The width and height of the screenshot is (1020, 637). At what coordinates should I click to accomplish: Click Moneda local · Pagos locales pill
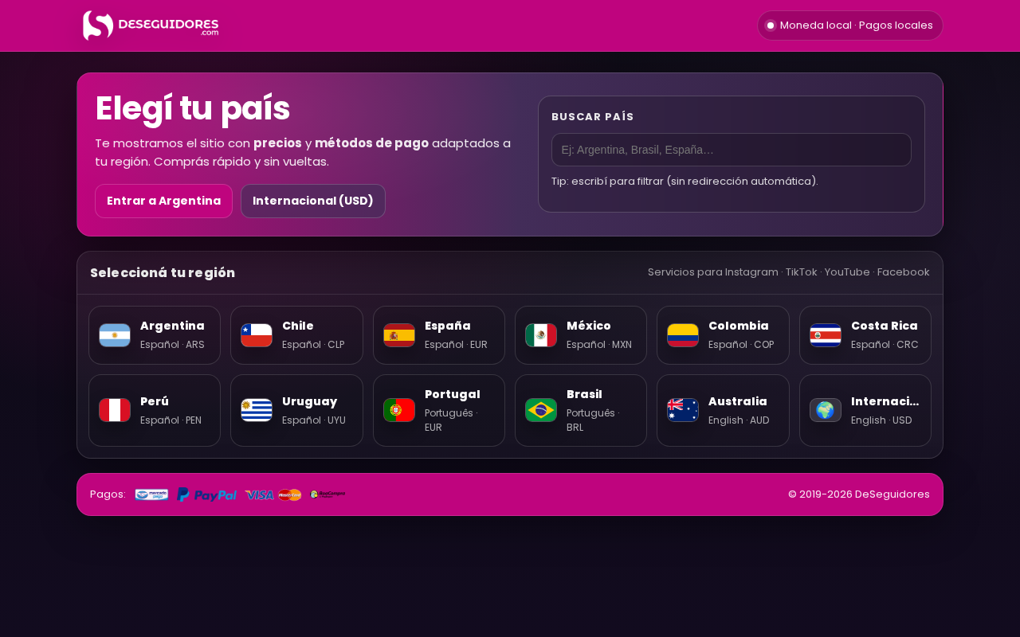[x=850, y=25]
